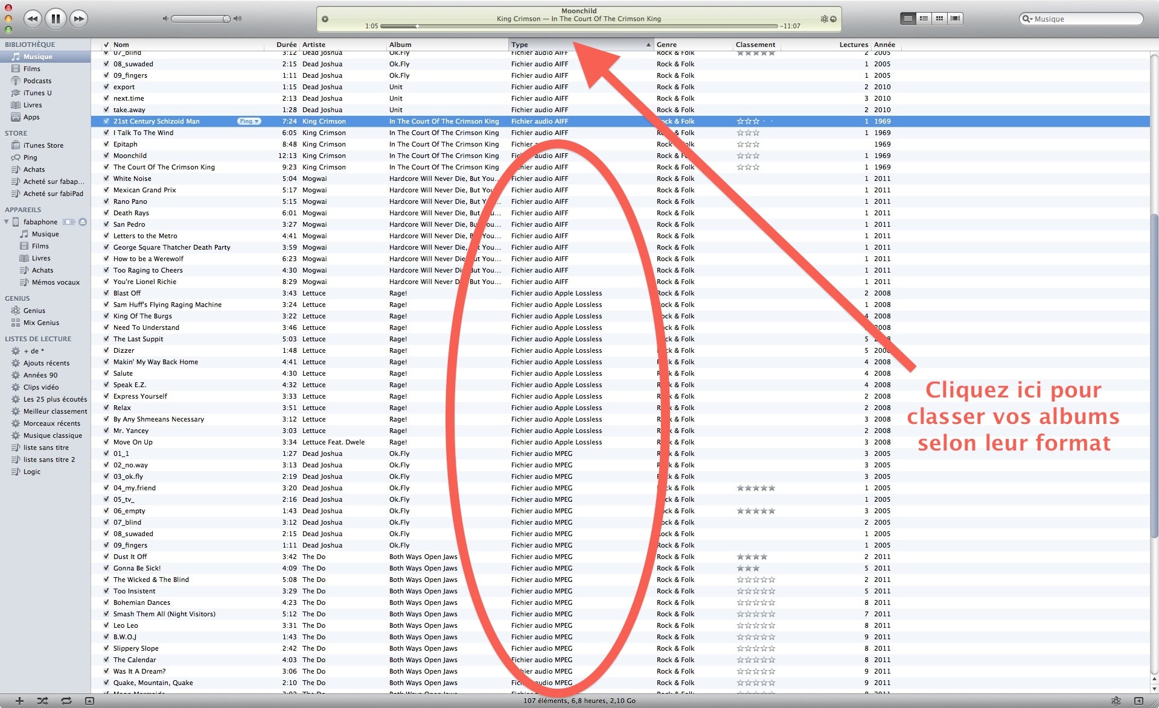Switch to Cover Flow view icon

955,19
